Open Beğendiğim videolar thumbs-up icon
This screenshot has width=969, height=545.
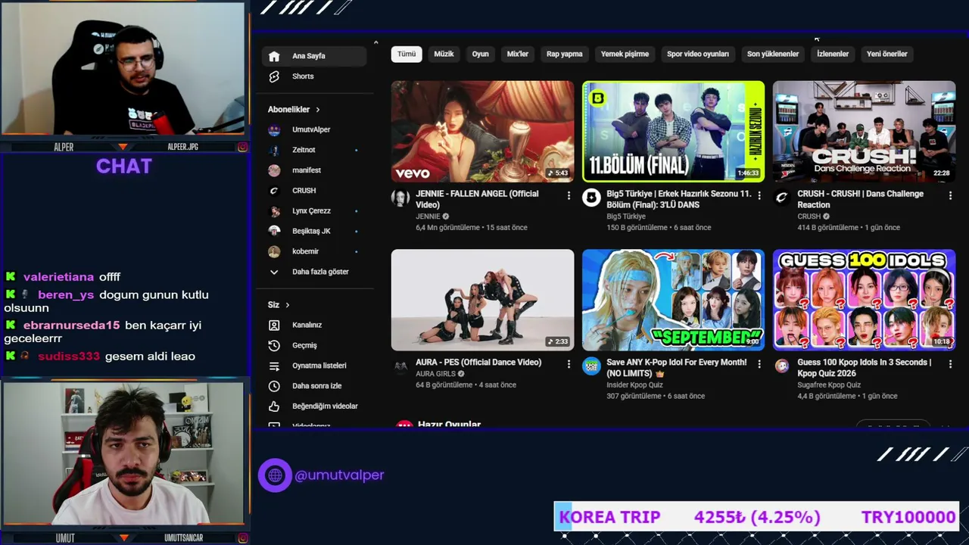coord(274,406)
